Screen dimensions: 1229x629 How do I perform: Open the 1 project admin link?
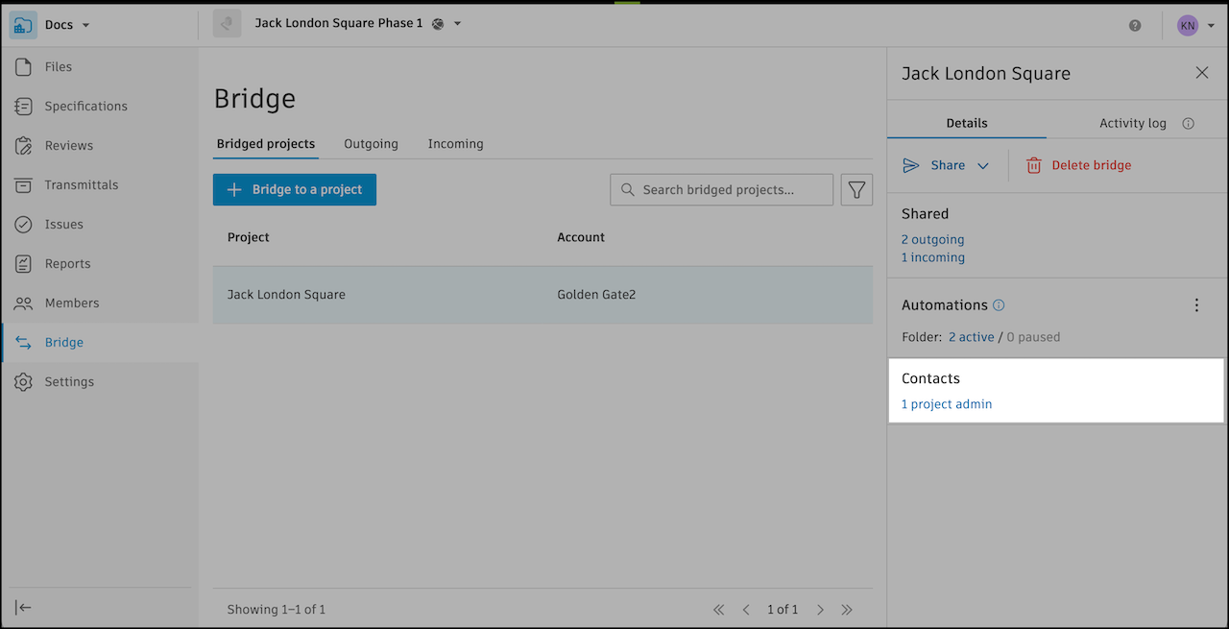pyautogui.click(x=946, y=403)
